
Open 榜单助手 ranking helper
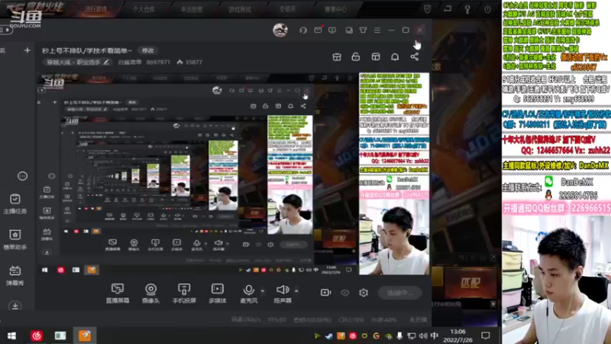tap(15, 239)
